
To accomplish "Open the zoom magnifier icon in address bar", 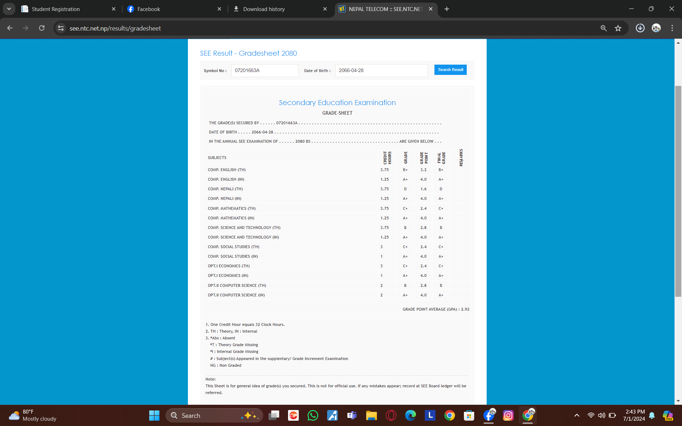I will tap(603, 28).
